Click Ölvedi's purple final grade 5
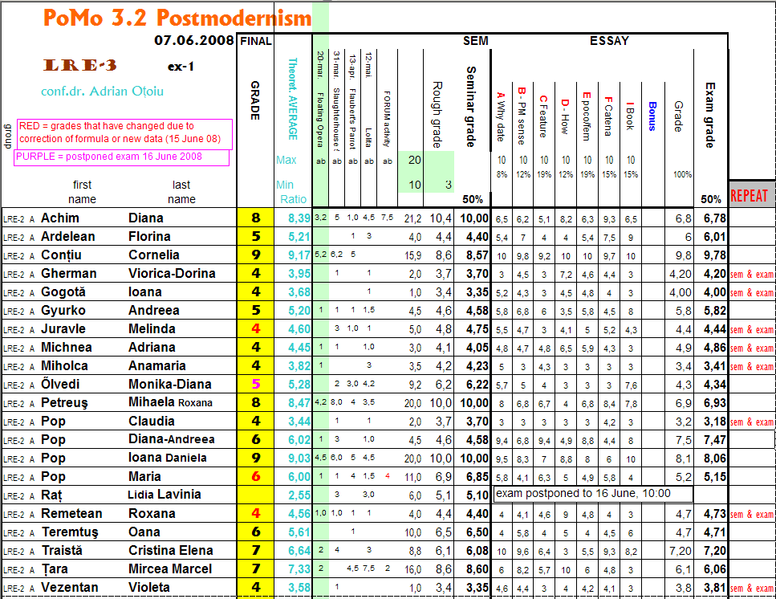The image size is (776, 599). click(255, 384)
